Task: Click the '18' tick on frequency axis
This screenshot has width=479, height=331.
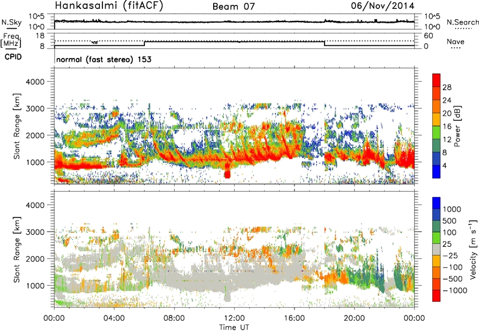Action: click(40, 36)
